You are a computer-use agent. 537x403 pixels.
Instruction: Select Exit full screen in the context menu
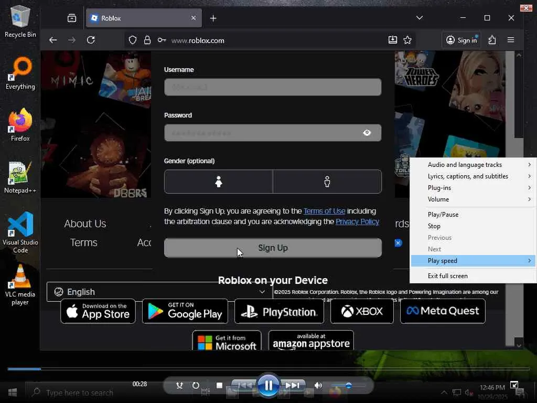pyautogui.click(x=473, y=276)
